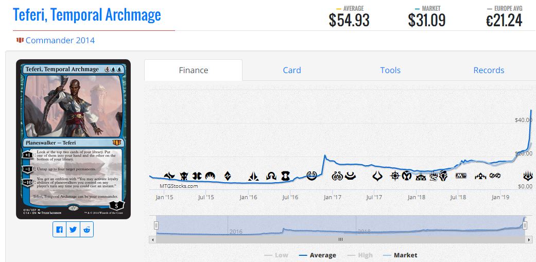Toggle the Low price series
This screenshot has height=262, width=536.
(276, 255)
